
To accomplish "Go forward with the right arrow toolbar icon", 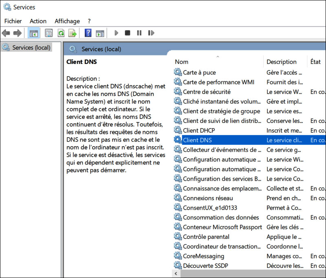I will tap(18, 33).
